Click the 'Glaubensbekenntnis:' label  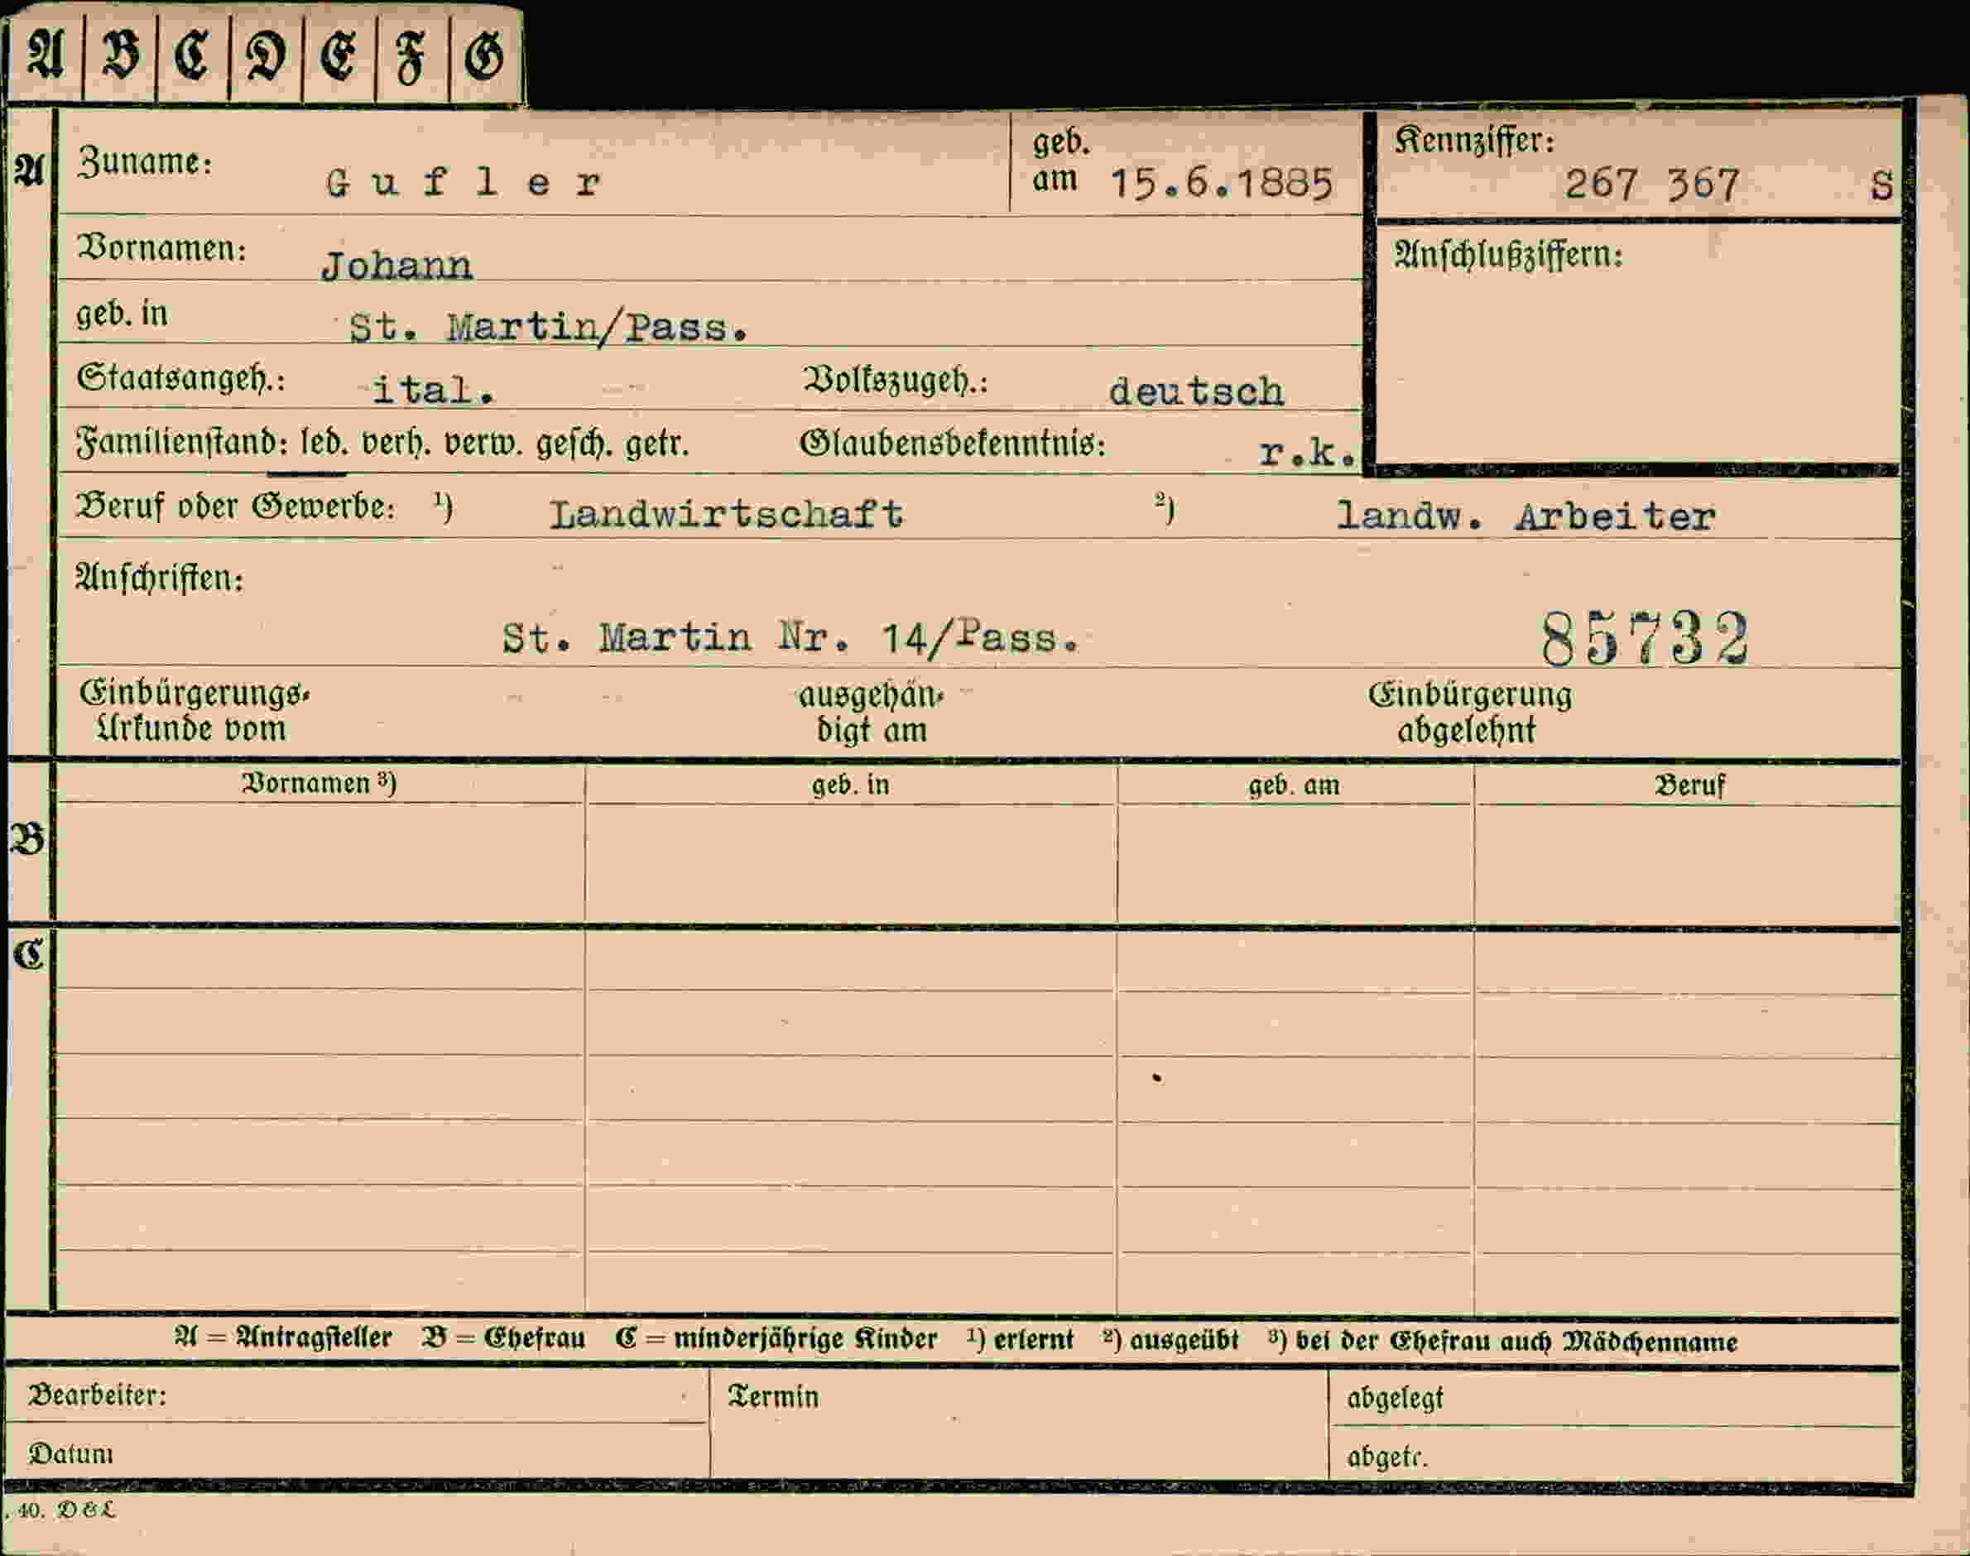[953, 444]
